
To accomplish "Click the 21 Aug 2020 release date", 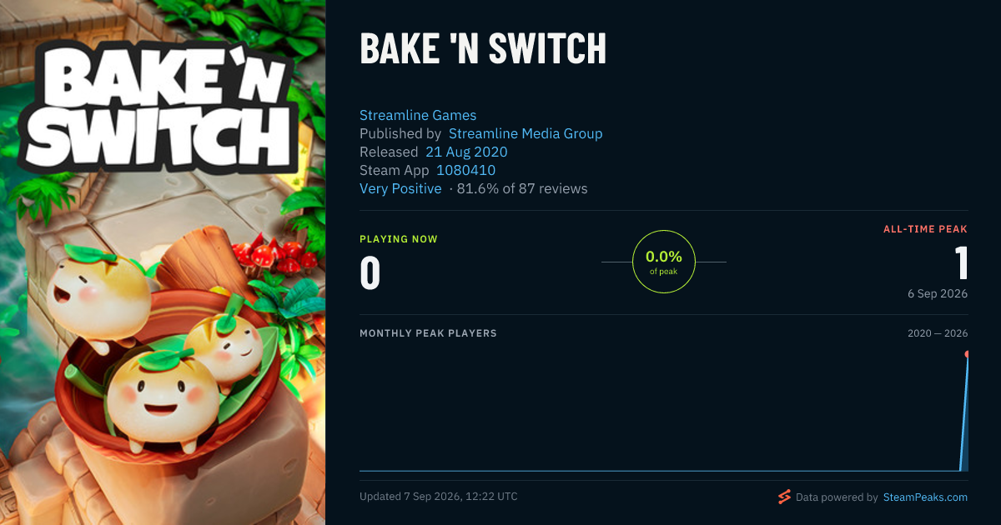I will (x=466, y=152).
